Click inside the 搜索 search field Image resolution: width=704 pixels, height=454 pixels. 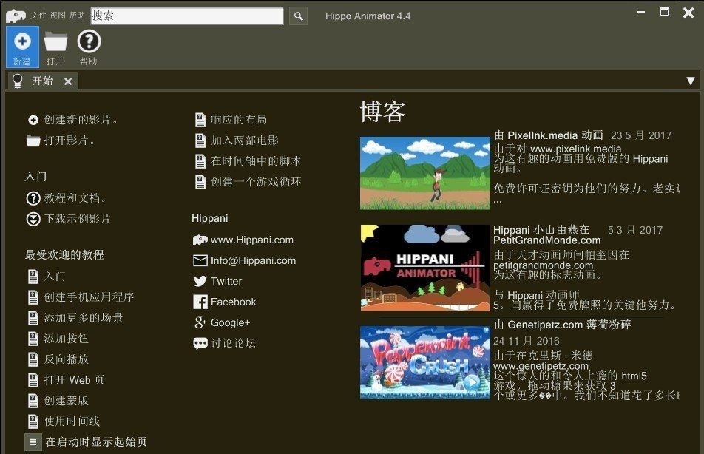point(187,16)
